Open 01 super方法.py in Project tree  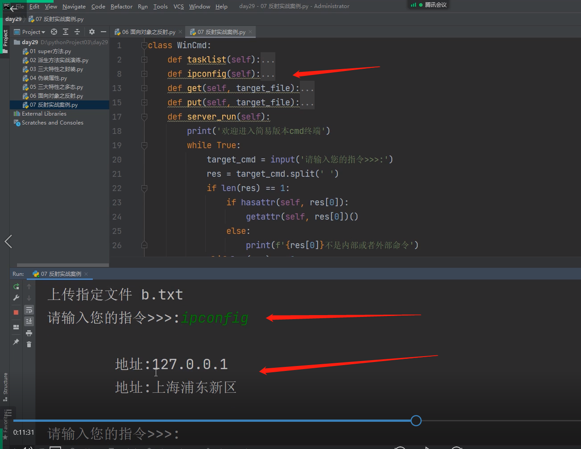47,51
